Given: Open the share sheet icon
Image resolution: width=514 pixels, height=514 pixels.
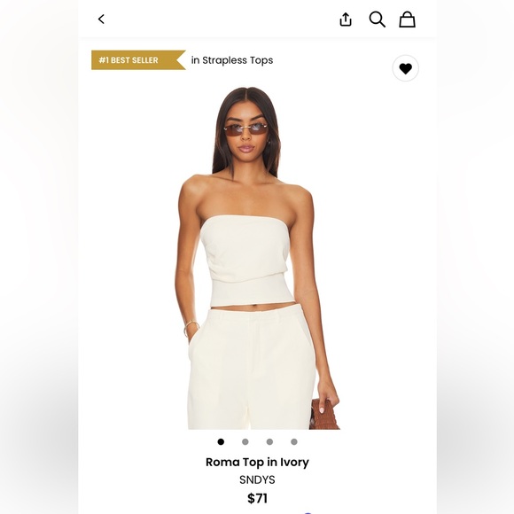Looking at the screenshot, I should tap(346, 19).
